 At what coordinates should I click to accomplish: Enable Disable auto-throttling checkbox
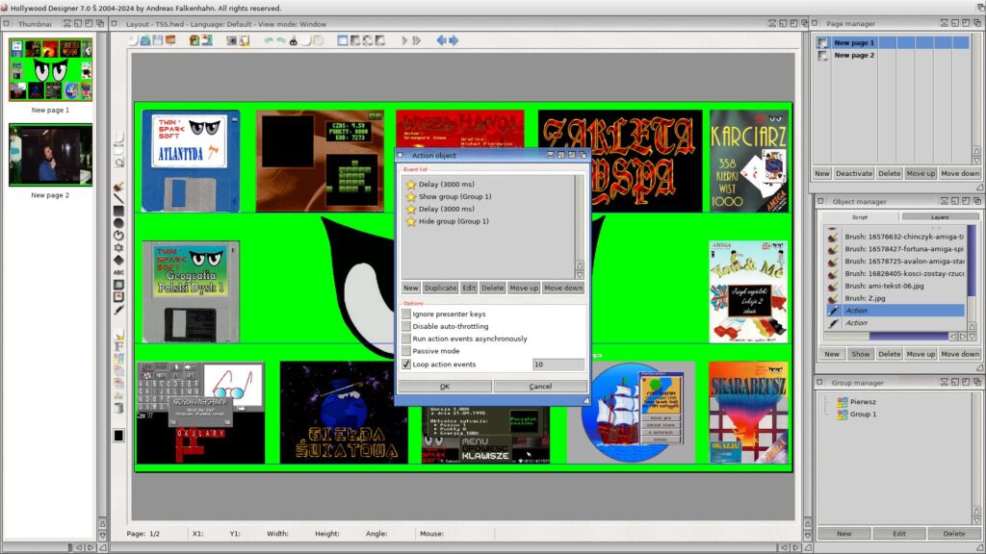(x=406, y=326)
